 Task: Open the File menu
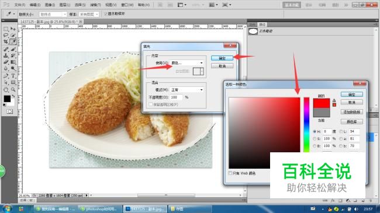[x=20, y=5]
